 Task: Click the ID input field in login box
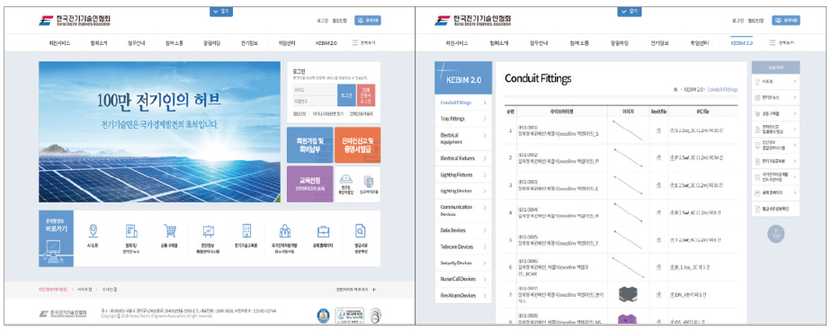click(x=314, y=90)
